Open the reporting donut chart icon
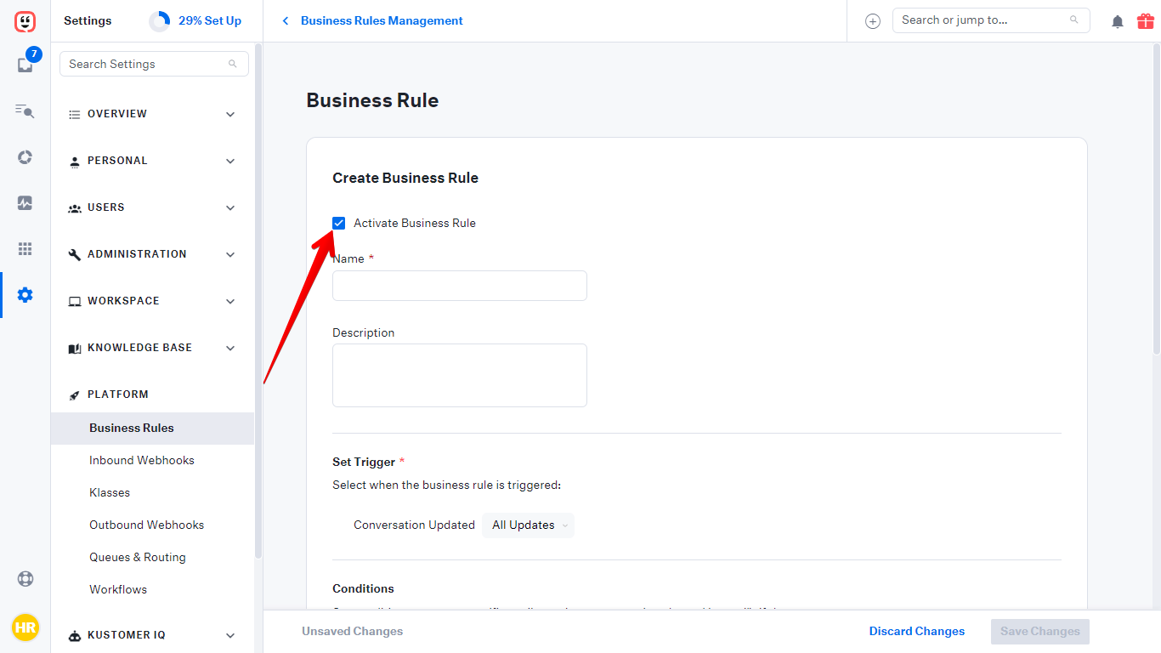Screen dimensions: 1161x653 click(25, 156)
